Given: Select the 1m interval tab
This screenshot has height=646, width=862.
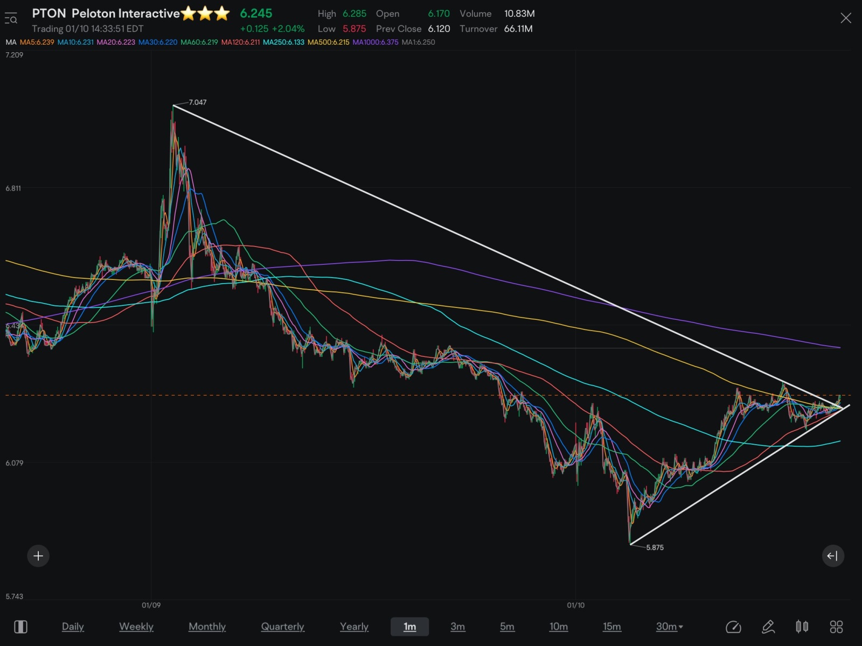Looking at the screenshot, I should (x=409, y=627).
